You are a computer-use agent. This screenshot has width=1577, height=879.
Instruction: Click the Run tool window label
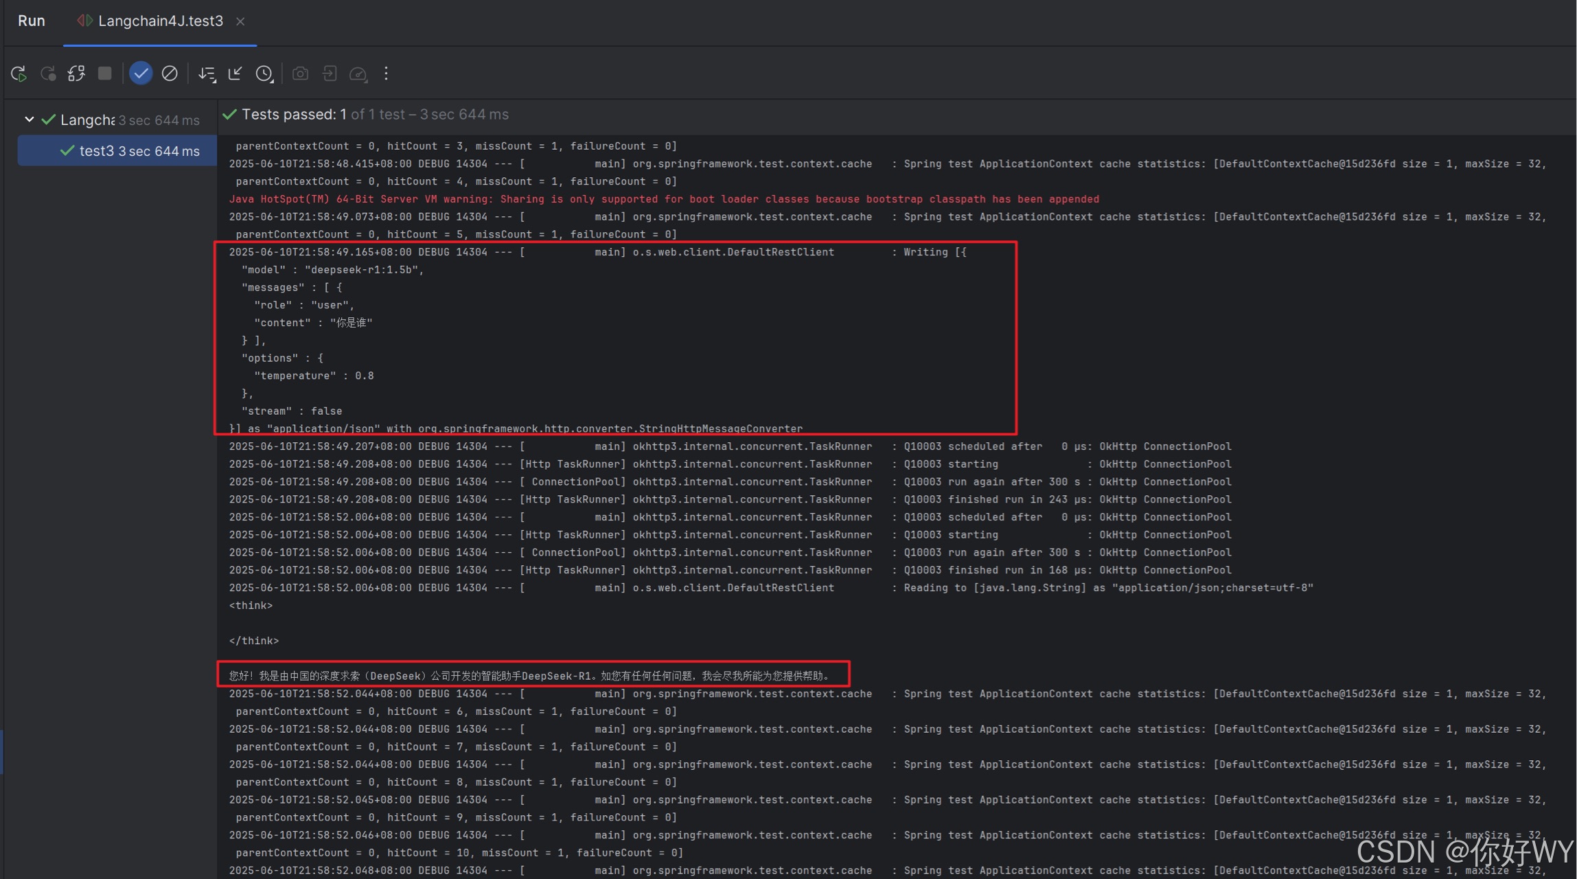coord(32,21)
